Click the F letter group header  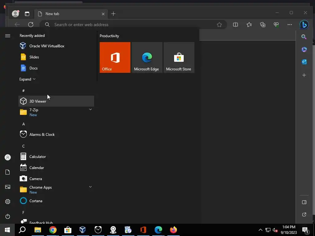23,212
